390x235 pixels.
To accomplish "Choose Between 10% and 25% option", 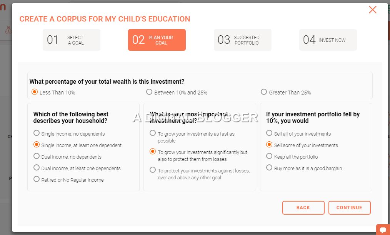I will (149, 92).
